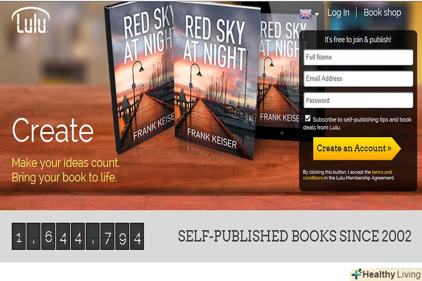Expand the language dropdown arrow
The width and height of the screenshot is (422, 281).
[x=316, y=14]
